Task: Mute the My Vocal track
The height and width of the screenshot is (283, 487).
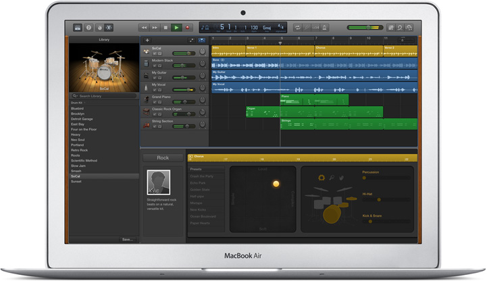Action: 153,91
